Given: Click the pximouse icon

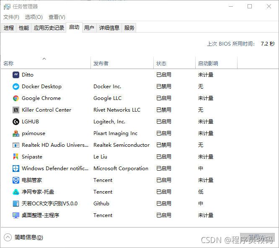Looking at the screenshot, I should (16, 133).
